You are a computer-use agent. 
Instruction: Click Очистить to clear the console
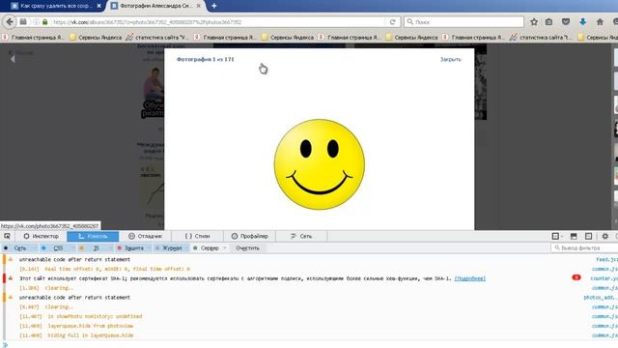point(247,247)
